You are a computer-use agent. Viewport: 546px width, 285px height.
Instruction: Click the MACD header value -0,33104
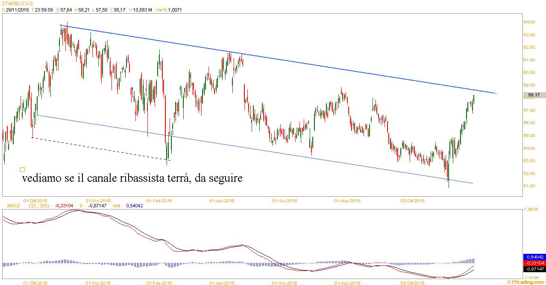64,206
